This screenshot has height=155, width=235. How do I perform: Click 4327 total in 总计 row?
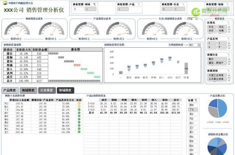[x=39, y=81]
